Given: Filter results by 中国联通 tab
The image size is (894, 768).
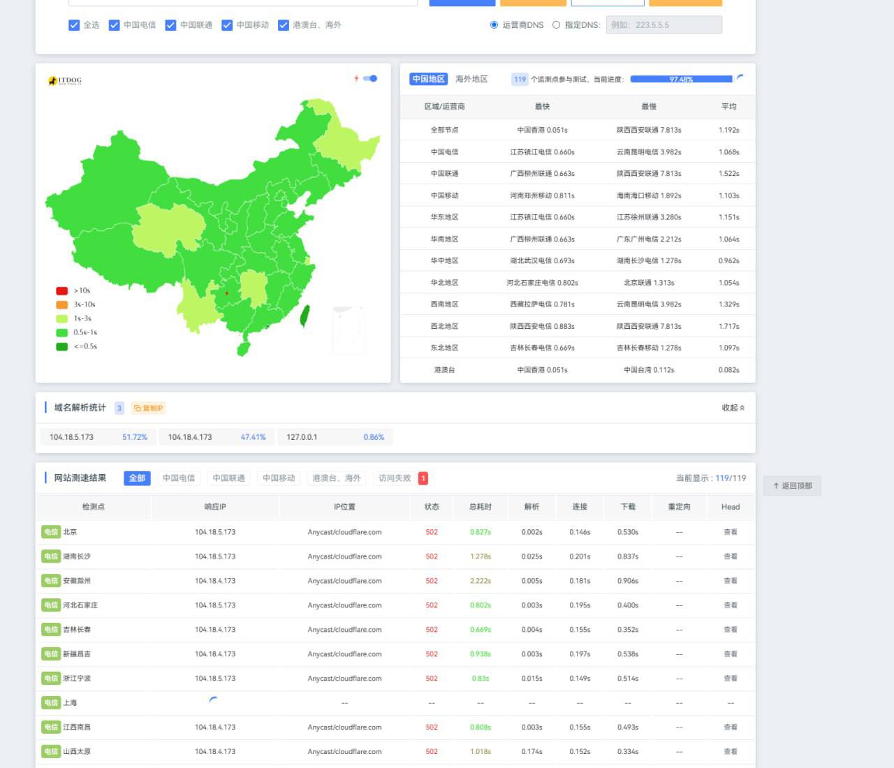Looking at the screenshot, I should click(228, 478).
